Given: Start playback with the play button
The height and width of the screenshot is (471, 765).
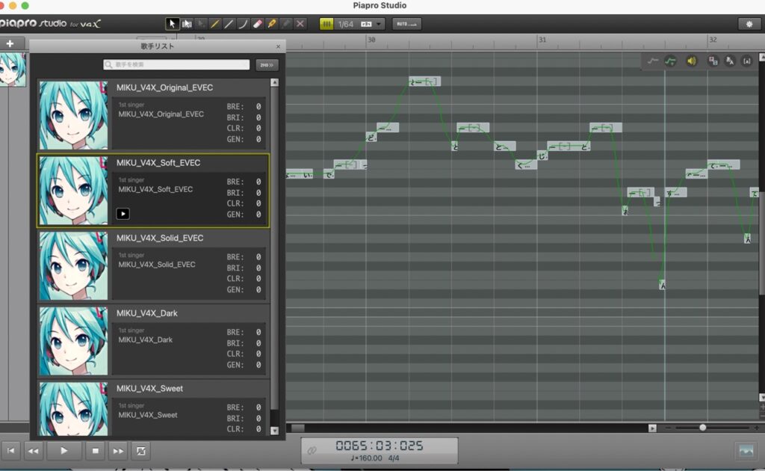Looking at the screenshot, I should click(64, 451).
